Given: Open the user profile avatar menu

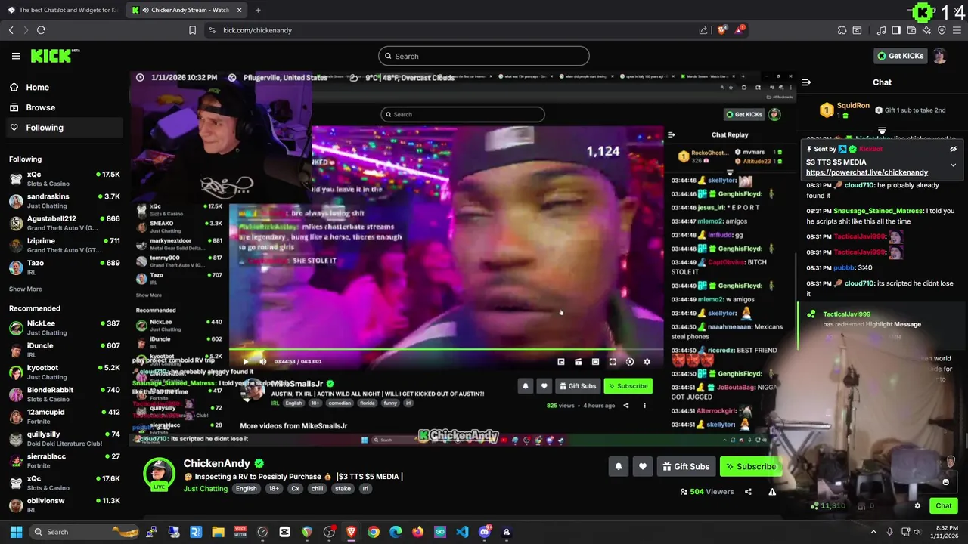Looking at the screenshot, I should click(x=939, y=56).
